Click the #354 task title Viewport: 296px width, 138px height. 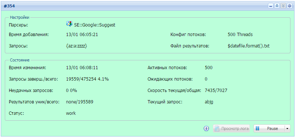[9, 6]
